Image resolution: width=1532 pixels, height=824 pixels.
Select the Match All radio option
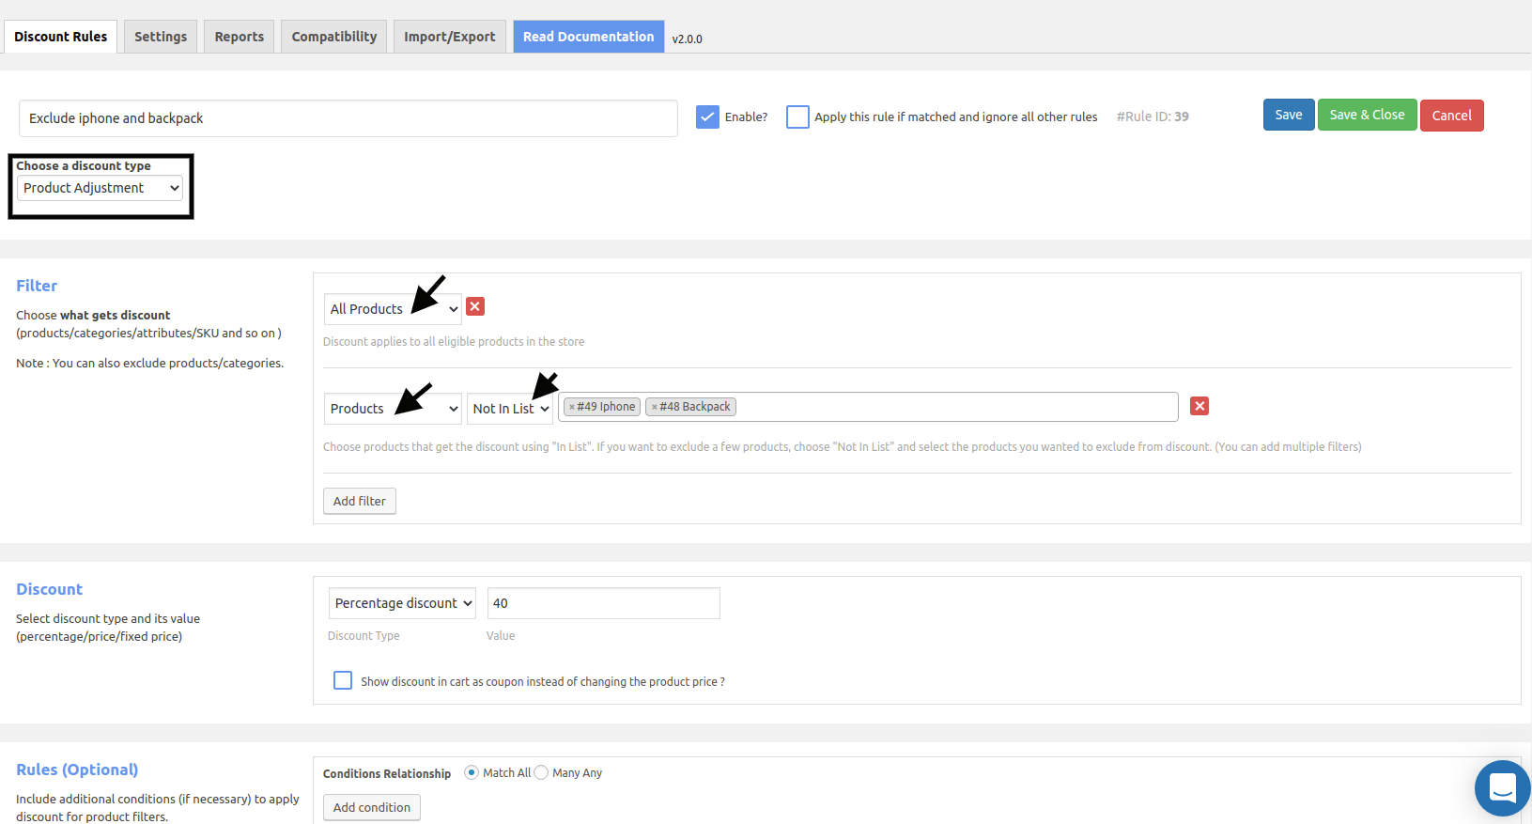472,772
